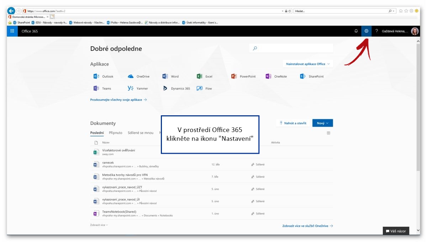Open the EDU - Návody bookmark
The width and height of the screenshot is (427, 242).
coord(49,22)
